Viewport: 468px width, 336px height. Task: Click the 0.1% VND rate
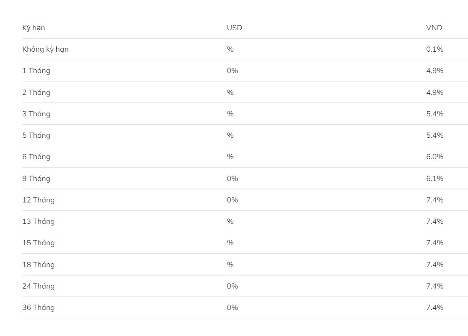434,50
